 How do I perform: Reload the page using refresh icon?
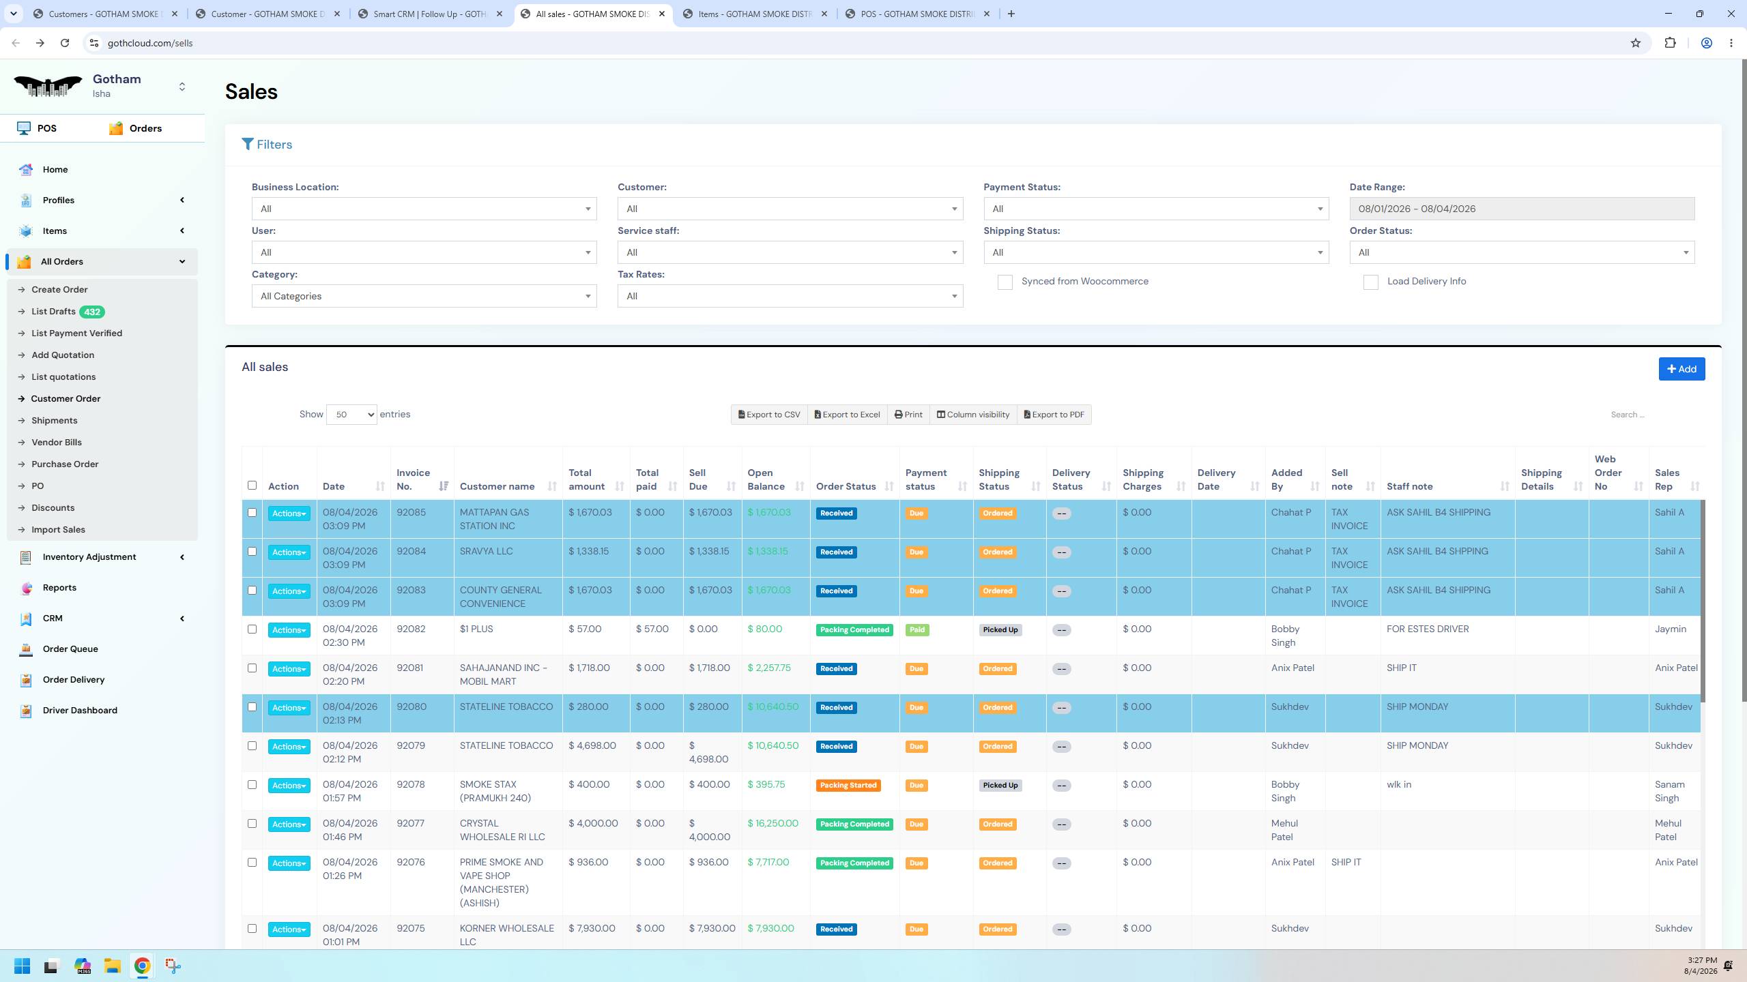coord(65,43)
